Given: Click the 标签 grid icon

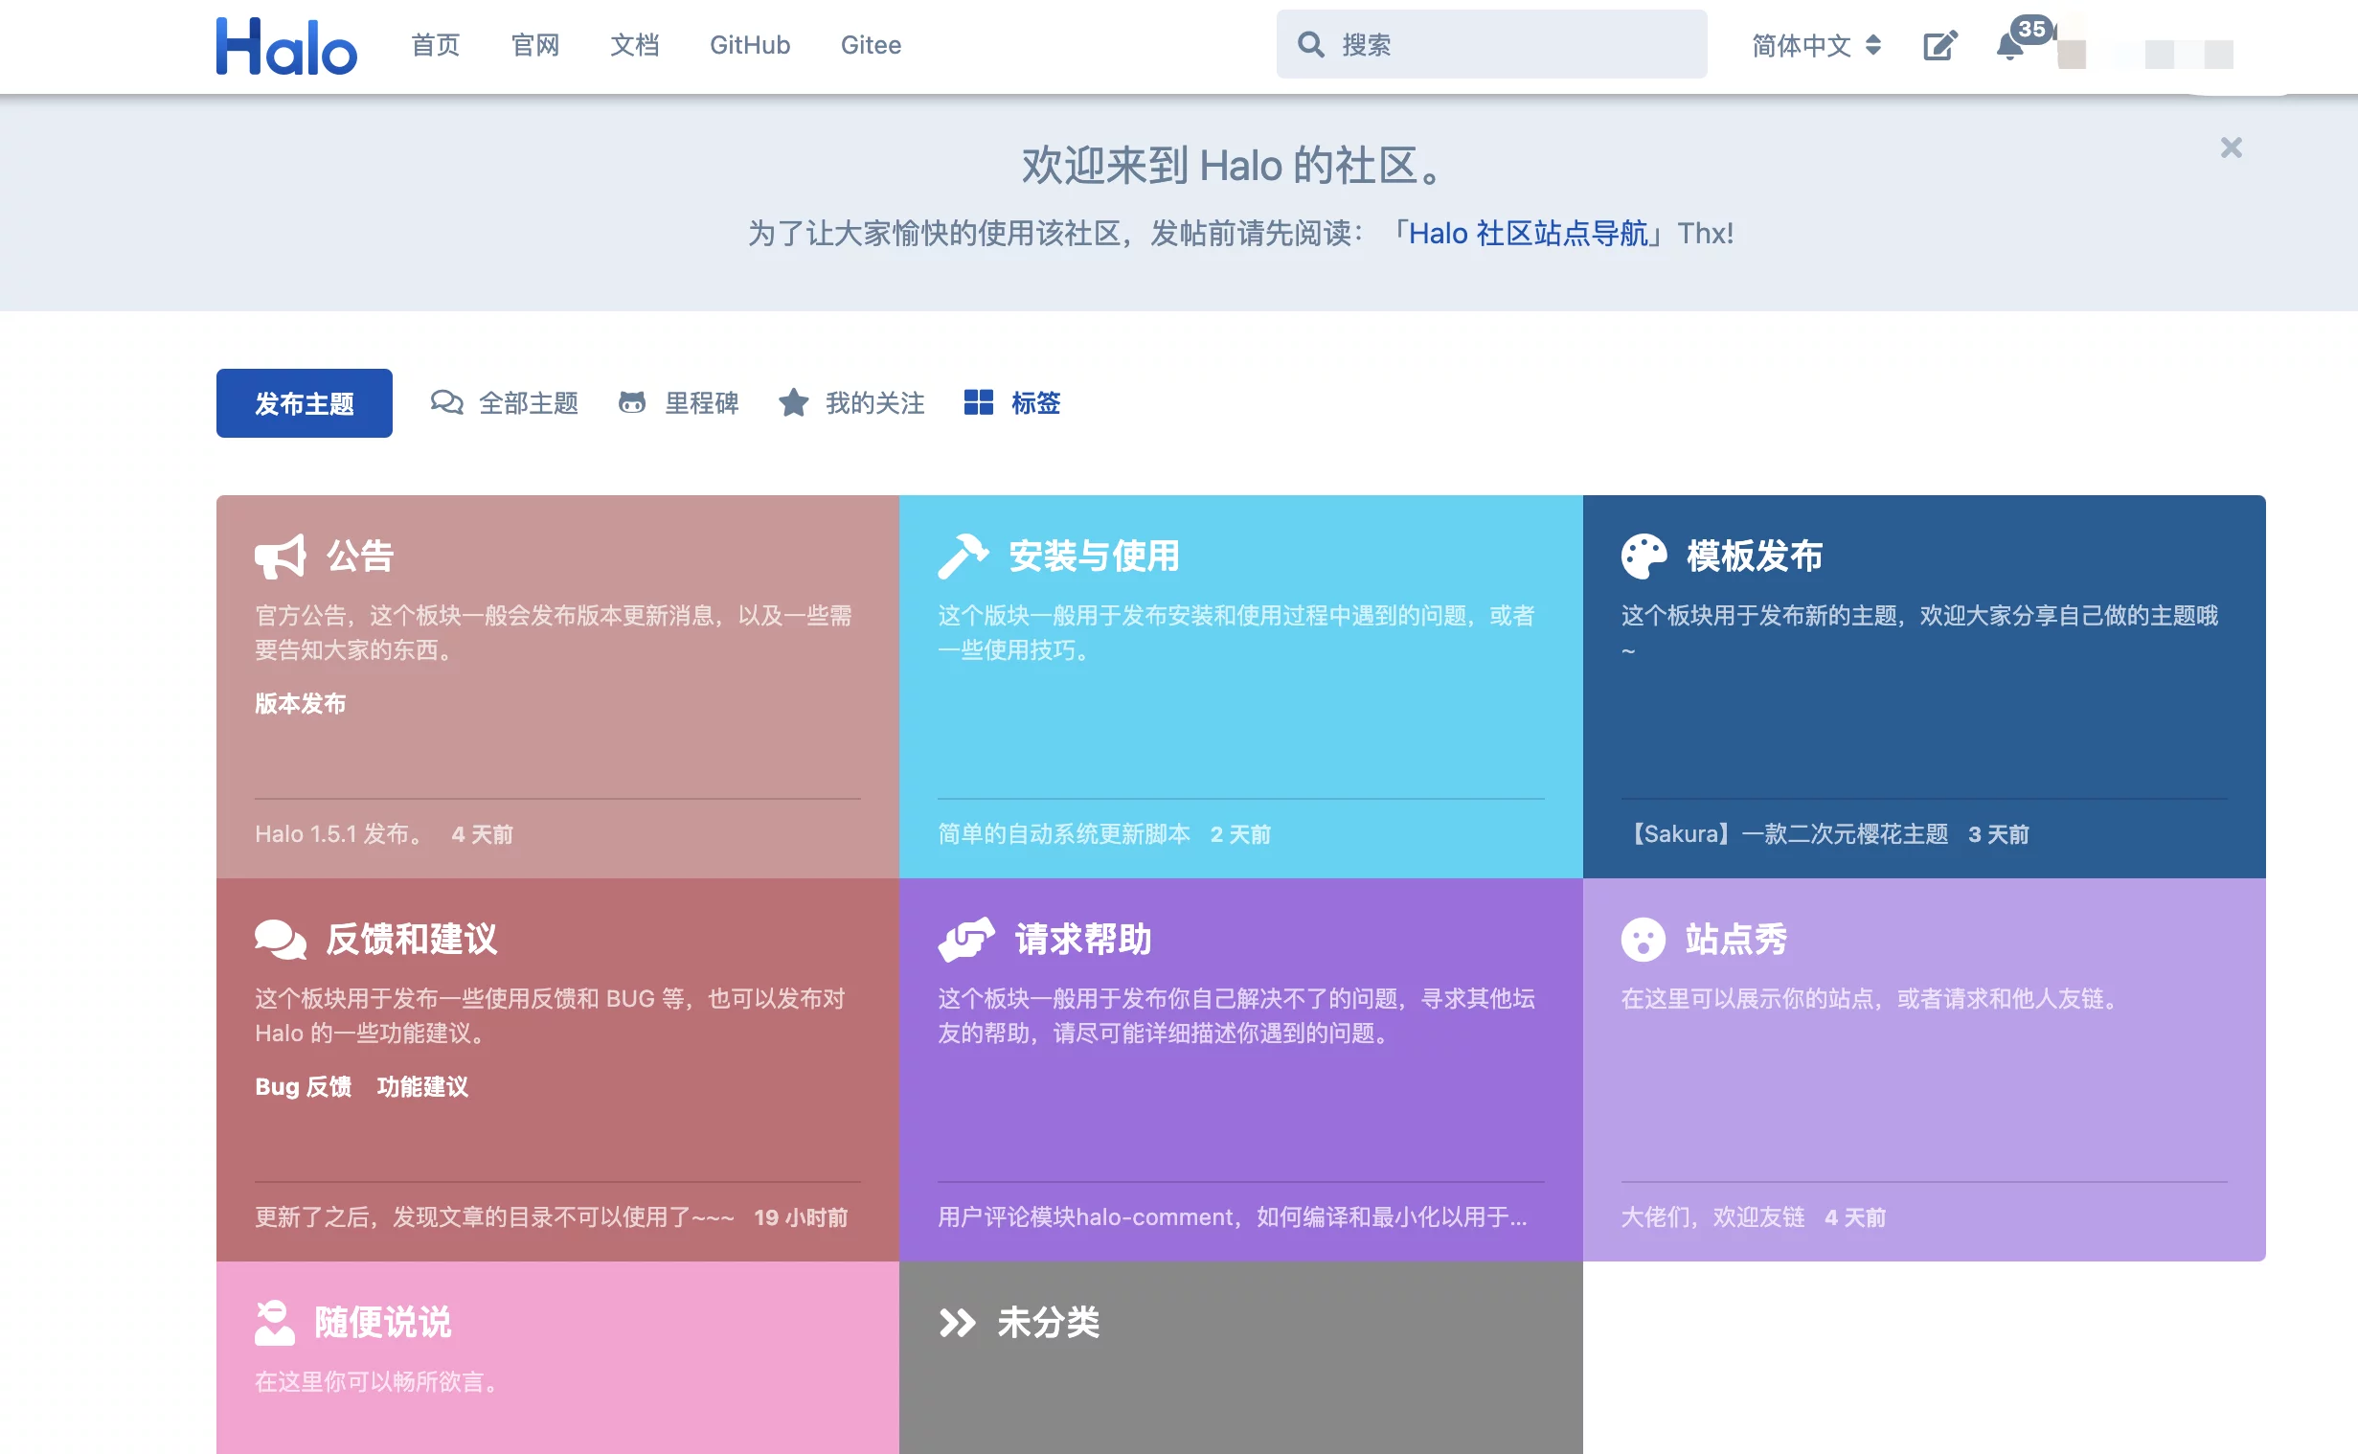Looking at the screenshot, I should [x=978, y=402].
